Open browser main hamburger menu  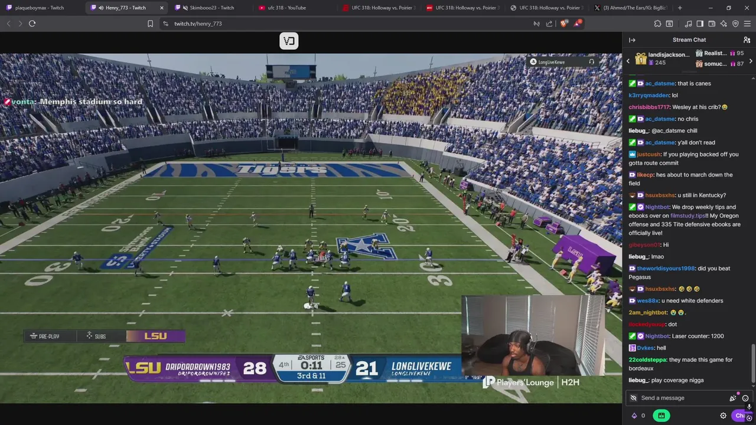(747, 24)
